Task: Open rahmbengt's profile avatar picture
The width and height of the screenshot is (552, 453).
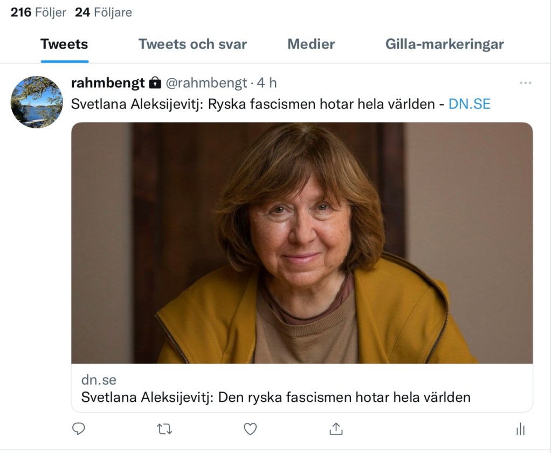Action: point(37,102)
